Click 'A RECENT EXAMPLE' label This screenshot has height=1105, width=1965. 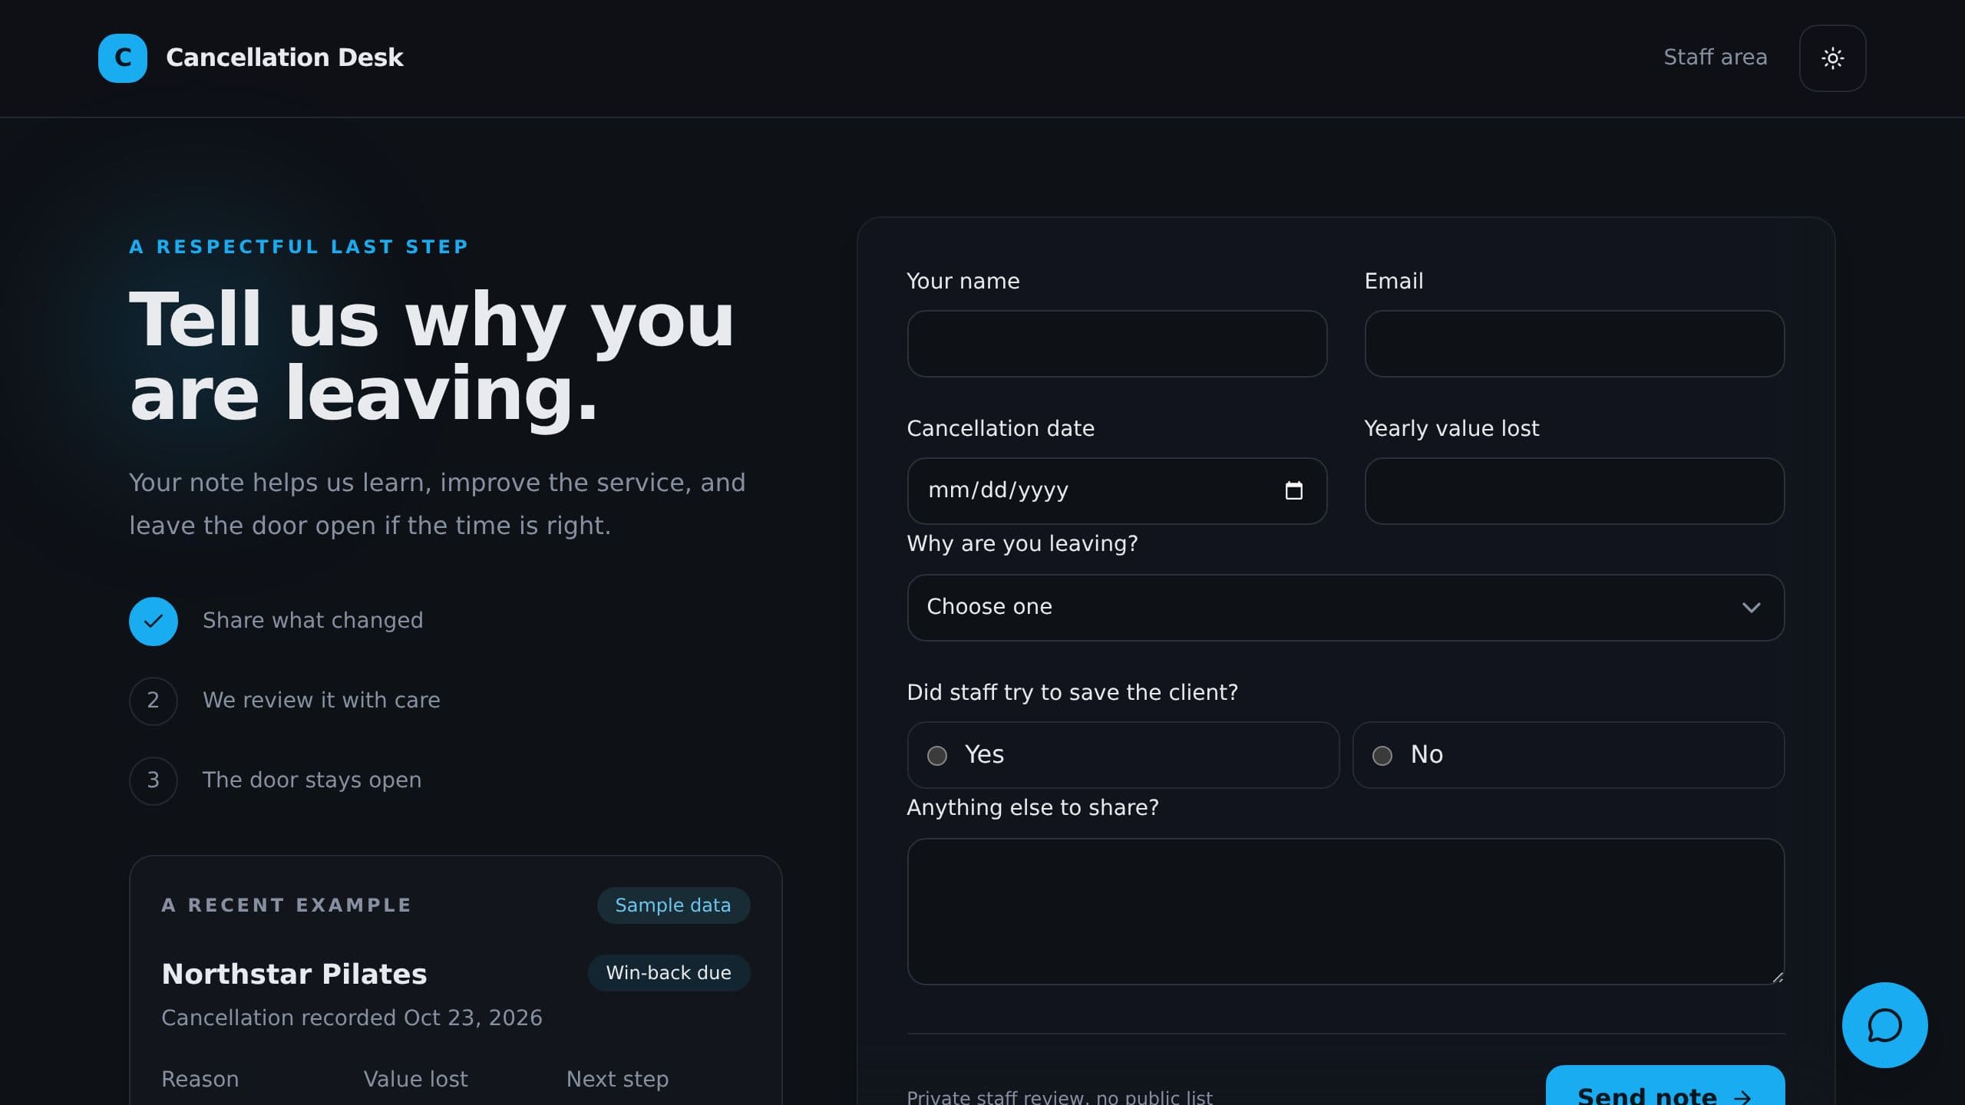pyautogui.click(x=286, y=905)
